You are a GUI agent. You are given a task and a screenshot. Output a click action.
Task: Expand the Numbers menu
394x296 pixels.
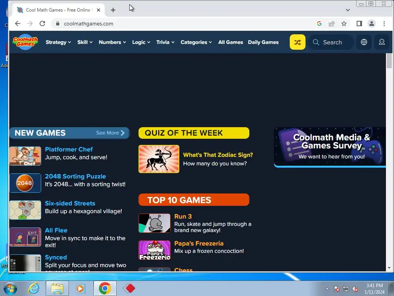click(112, 42)
